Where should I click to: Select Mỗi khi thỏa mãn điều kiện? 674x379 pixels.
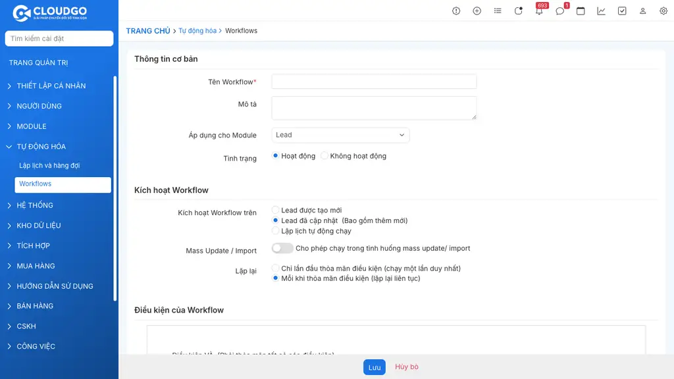tap(276, 278)
